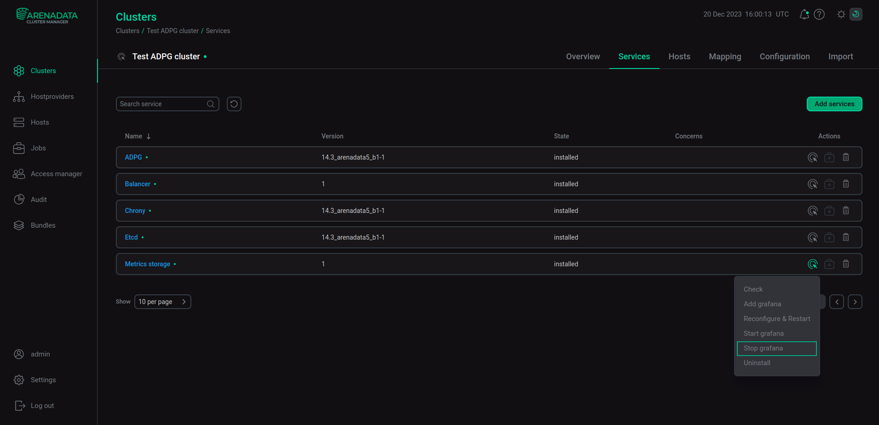
Task: Open actions menu for ADPG service
Action: 813,157
